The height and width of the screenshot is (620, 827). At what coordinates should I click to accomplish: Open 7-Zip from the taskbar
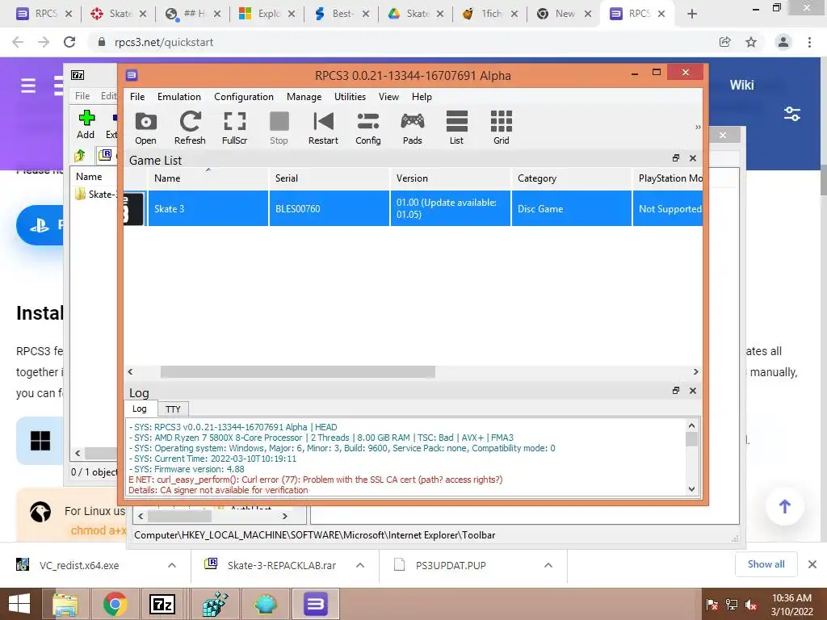point(162,604)
